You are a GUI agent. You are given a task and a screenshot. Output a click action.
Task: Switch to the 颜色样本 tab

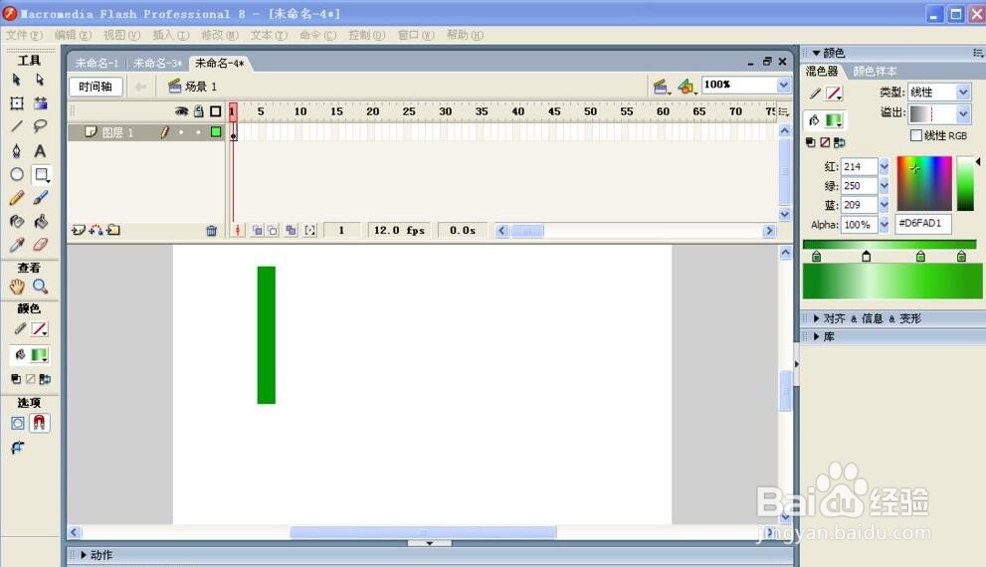pyautogui.click(x=875, y=71)
